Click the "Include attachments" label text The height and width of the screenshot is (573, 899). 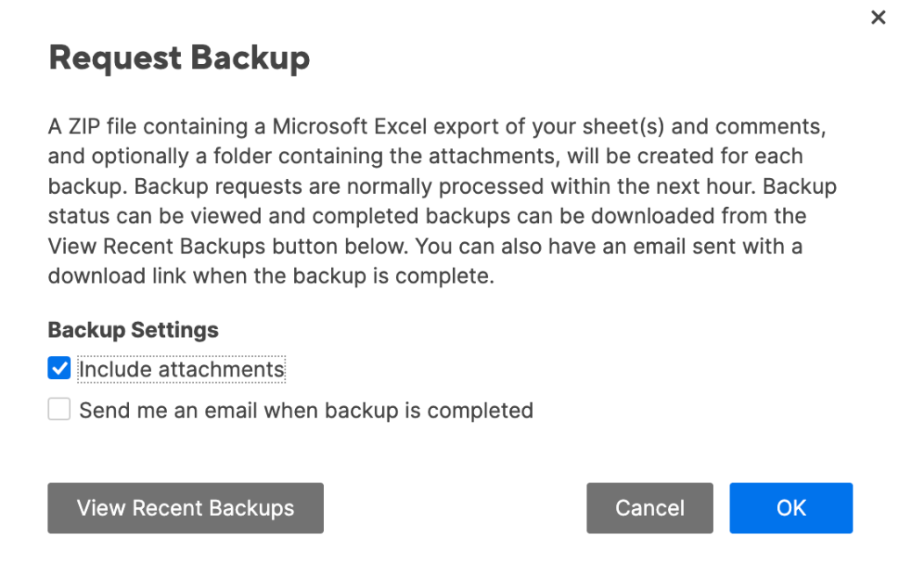[182, 369]
